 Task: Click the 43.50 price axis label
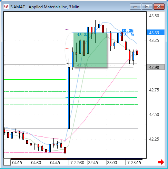coord(154,16)
